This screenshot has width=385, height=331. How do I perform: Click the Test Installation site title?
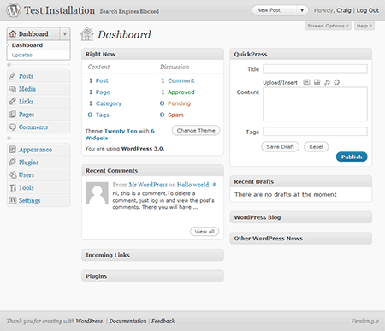click(x=59, y=10)
